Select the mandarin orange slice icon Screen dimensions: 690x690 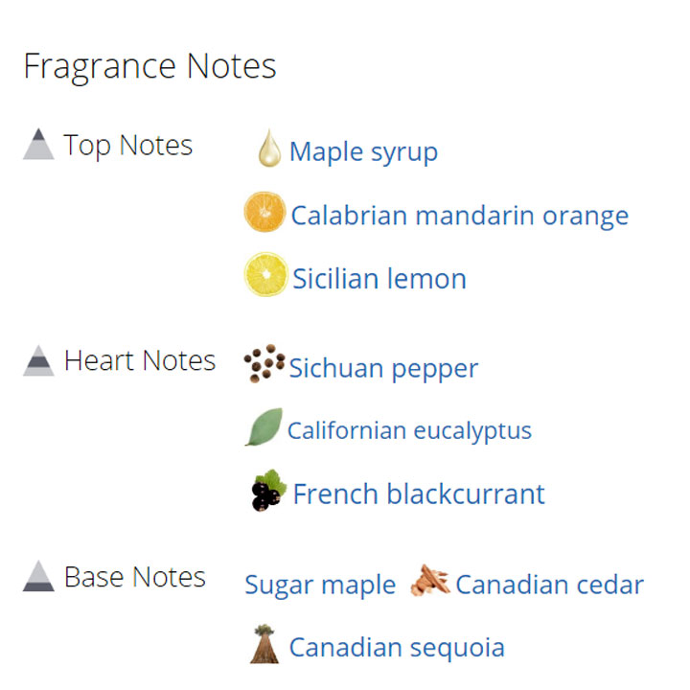[x=264, y=212]
